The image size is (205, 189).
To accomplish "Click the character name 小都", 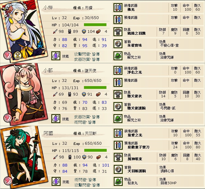I will coord(48,70).
